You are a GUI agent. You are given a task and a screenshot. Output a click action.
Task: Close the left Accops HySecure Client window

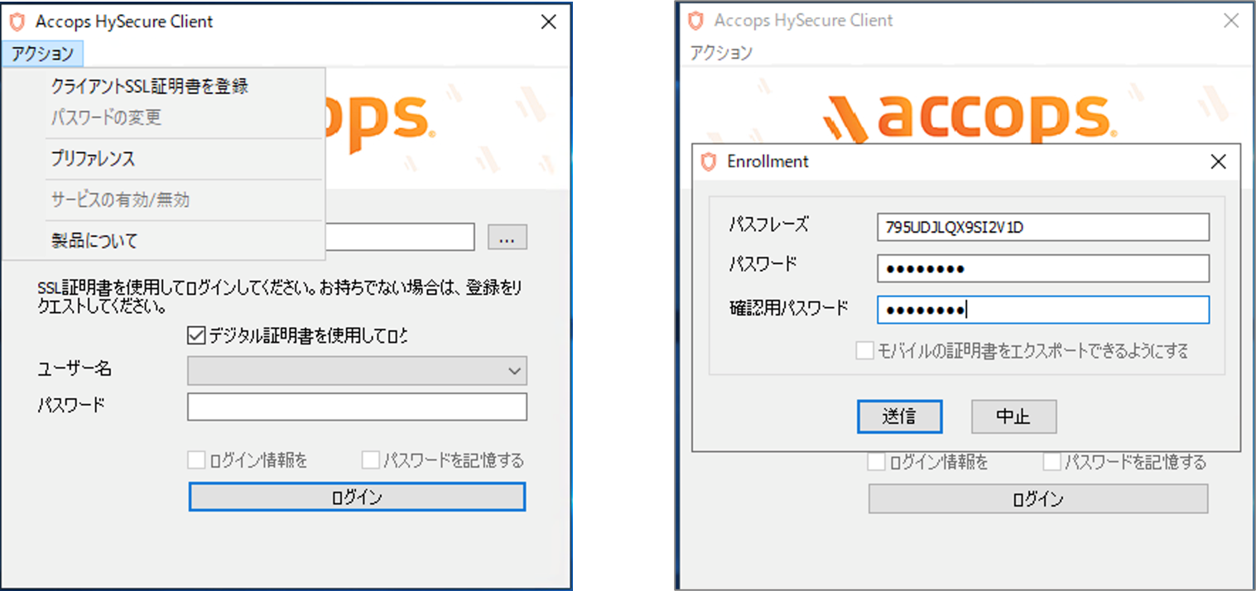[x=548, y=22]
